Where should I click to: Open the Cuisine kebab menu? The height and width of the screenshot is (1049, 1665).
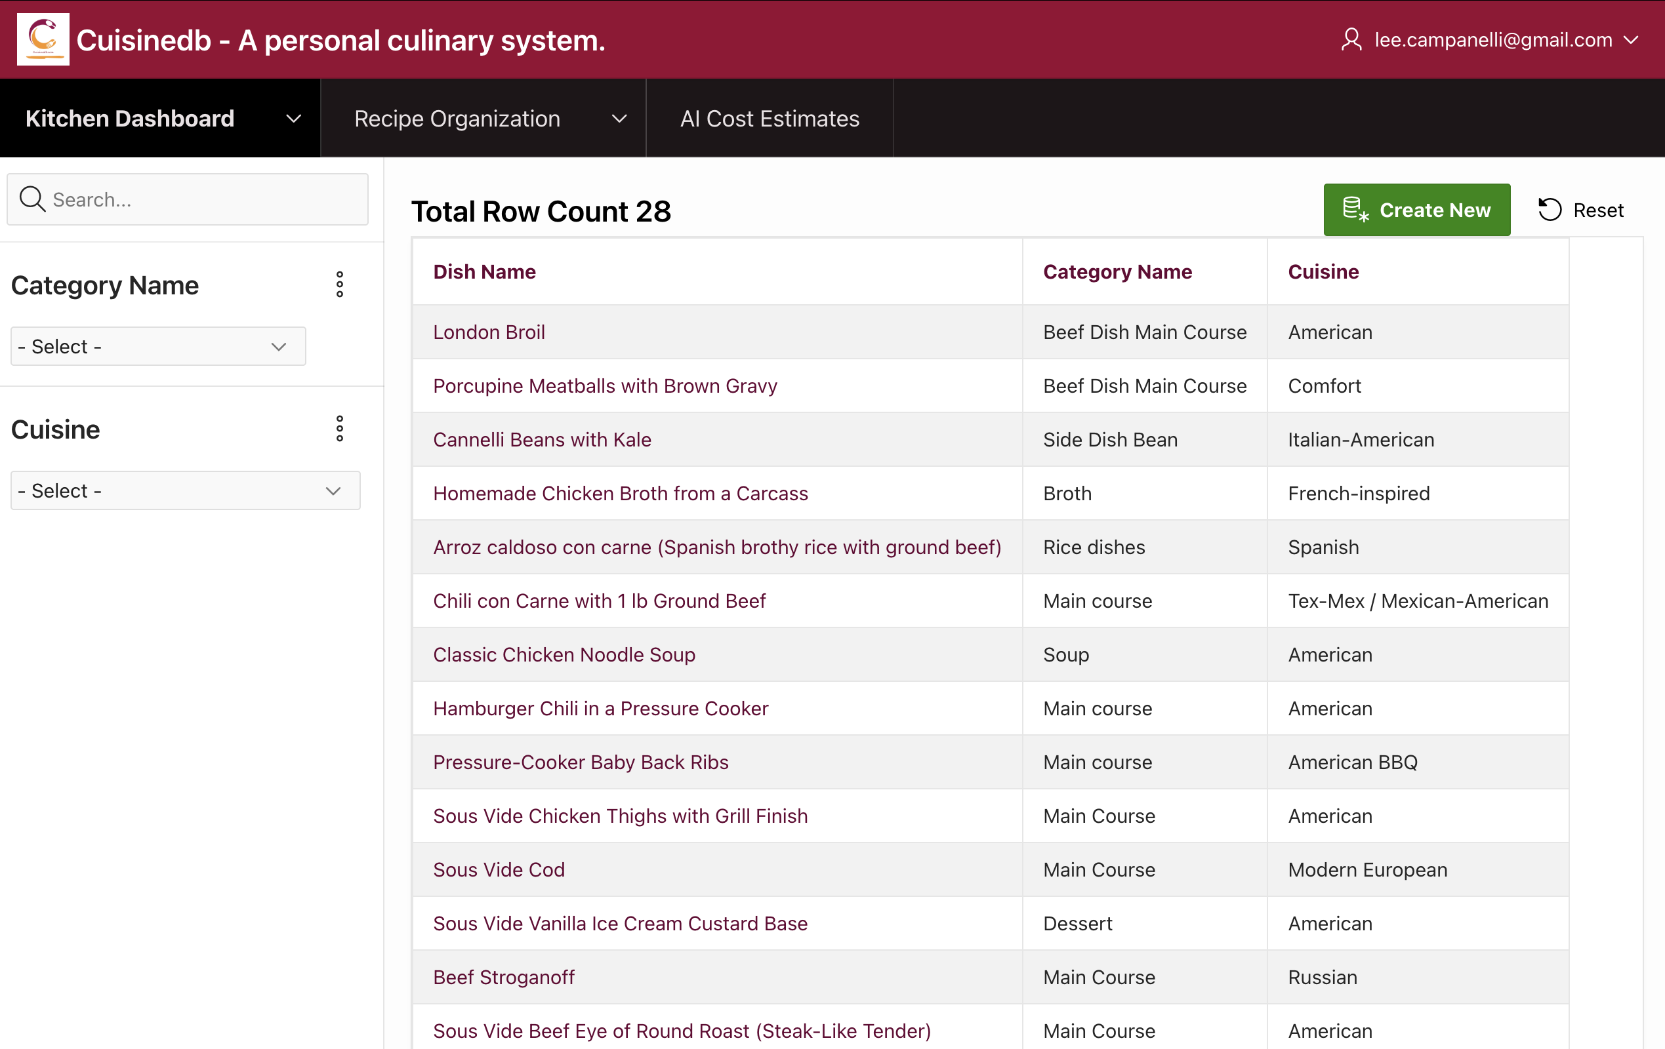point(340,428)
